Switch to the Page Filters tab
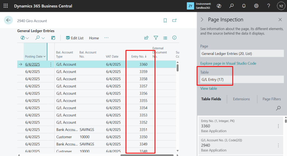The height and width of the screenshot is (156, 287). coord(272,99)
